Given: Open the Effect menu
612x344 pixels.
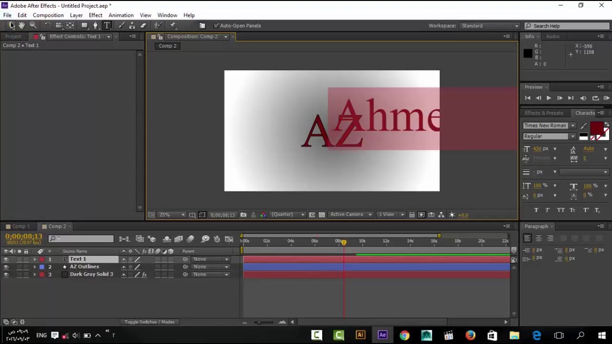Looking at the screenshot, I should 96,15.
